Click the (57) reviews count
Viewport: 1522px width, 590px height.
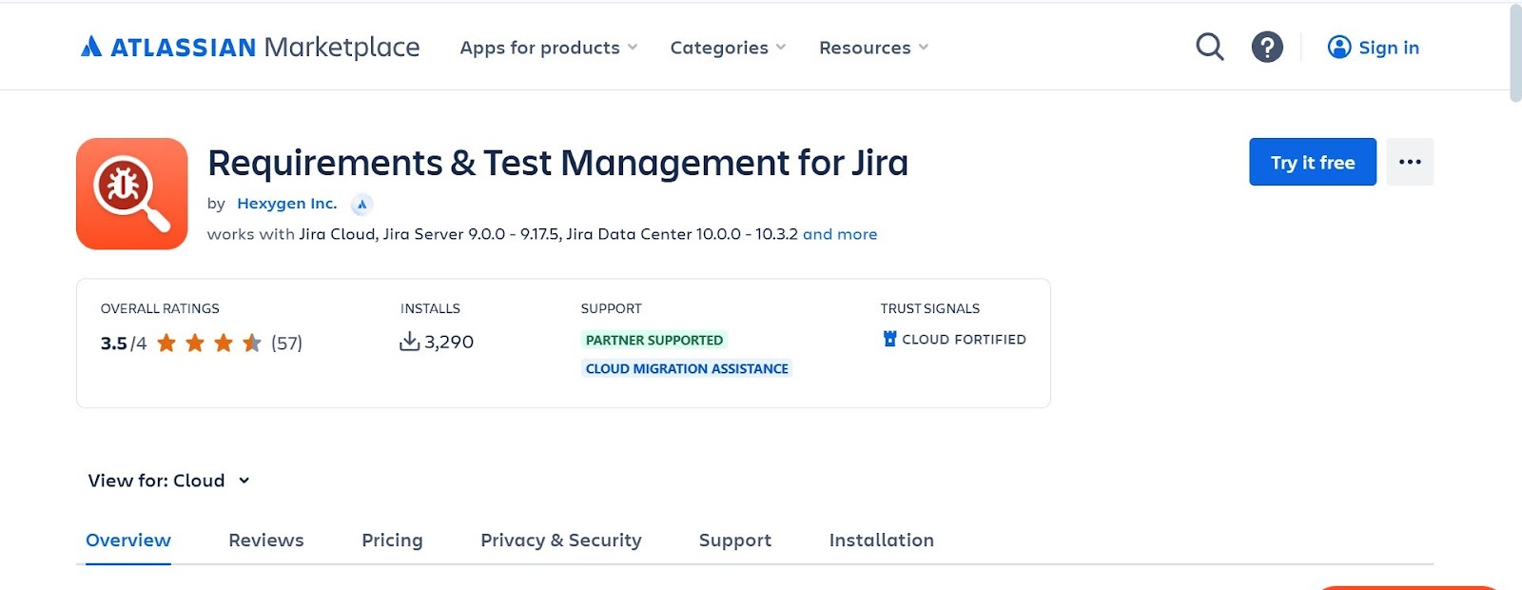(286, 343)
